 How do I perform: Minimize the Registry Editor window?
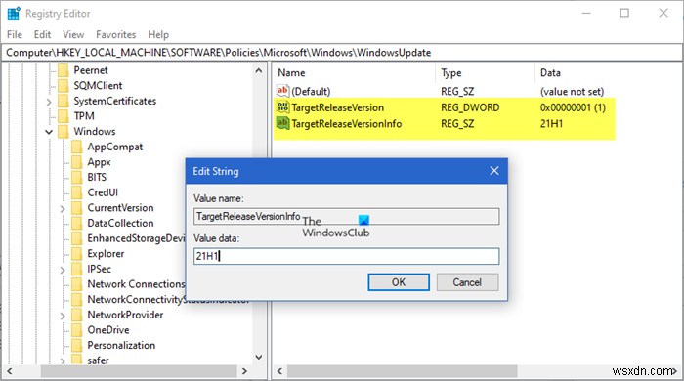586,13
